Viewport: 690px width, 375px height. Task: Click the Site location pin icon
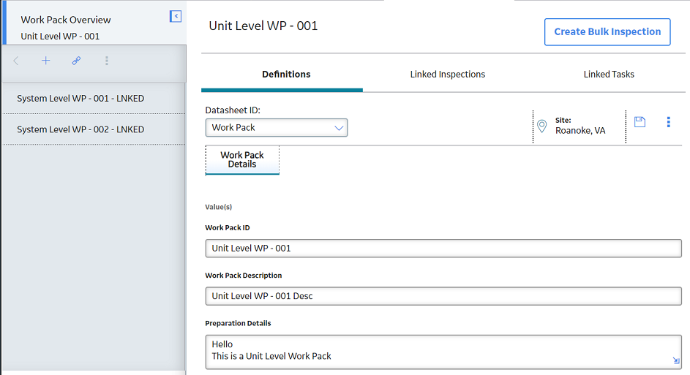(542, 126)
